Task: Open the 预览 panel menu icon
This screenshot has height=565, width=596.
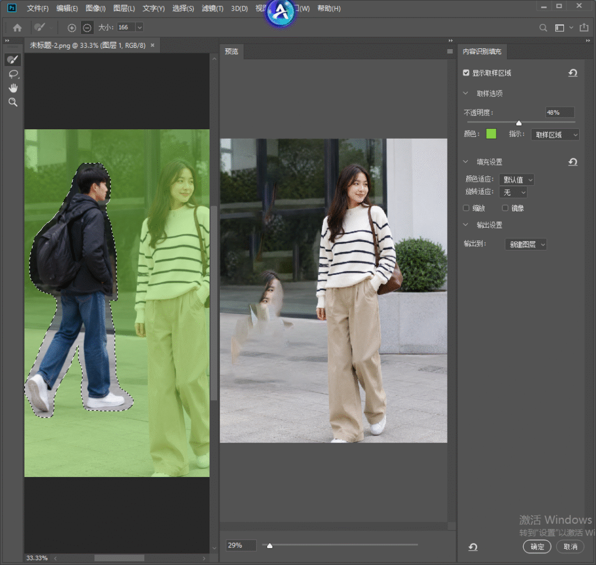Action: [x=450, y=51]
